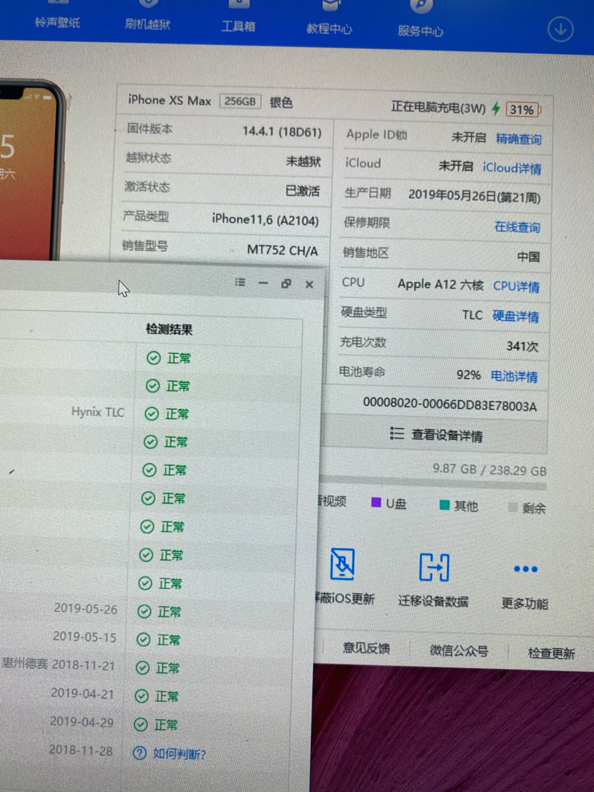Click the 正常 check icon in 2019-05-26 row
Image resolution: width=594 pixels, height=792 pixels.
click(x=144, y=611)
